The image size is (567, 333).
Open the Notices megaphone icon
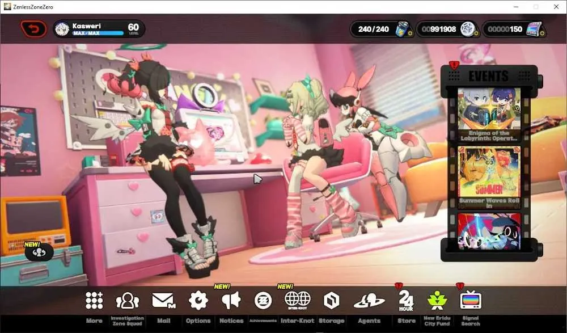[231, 301]
